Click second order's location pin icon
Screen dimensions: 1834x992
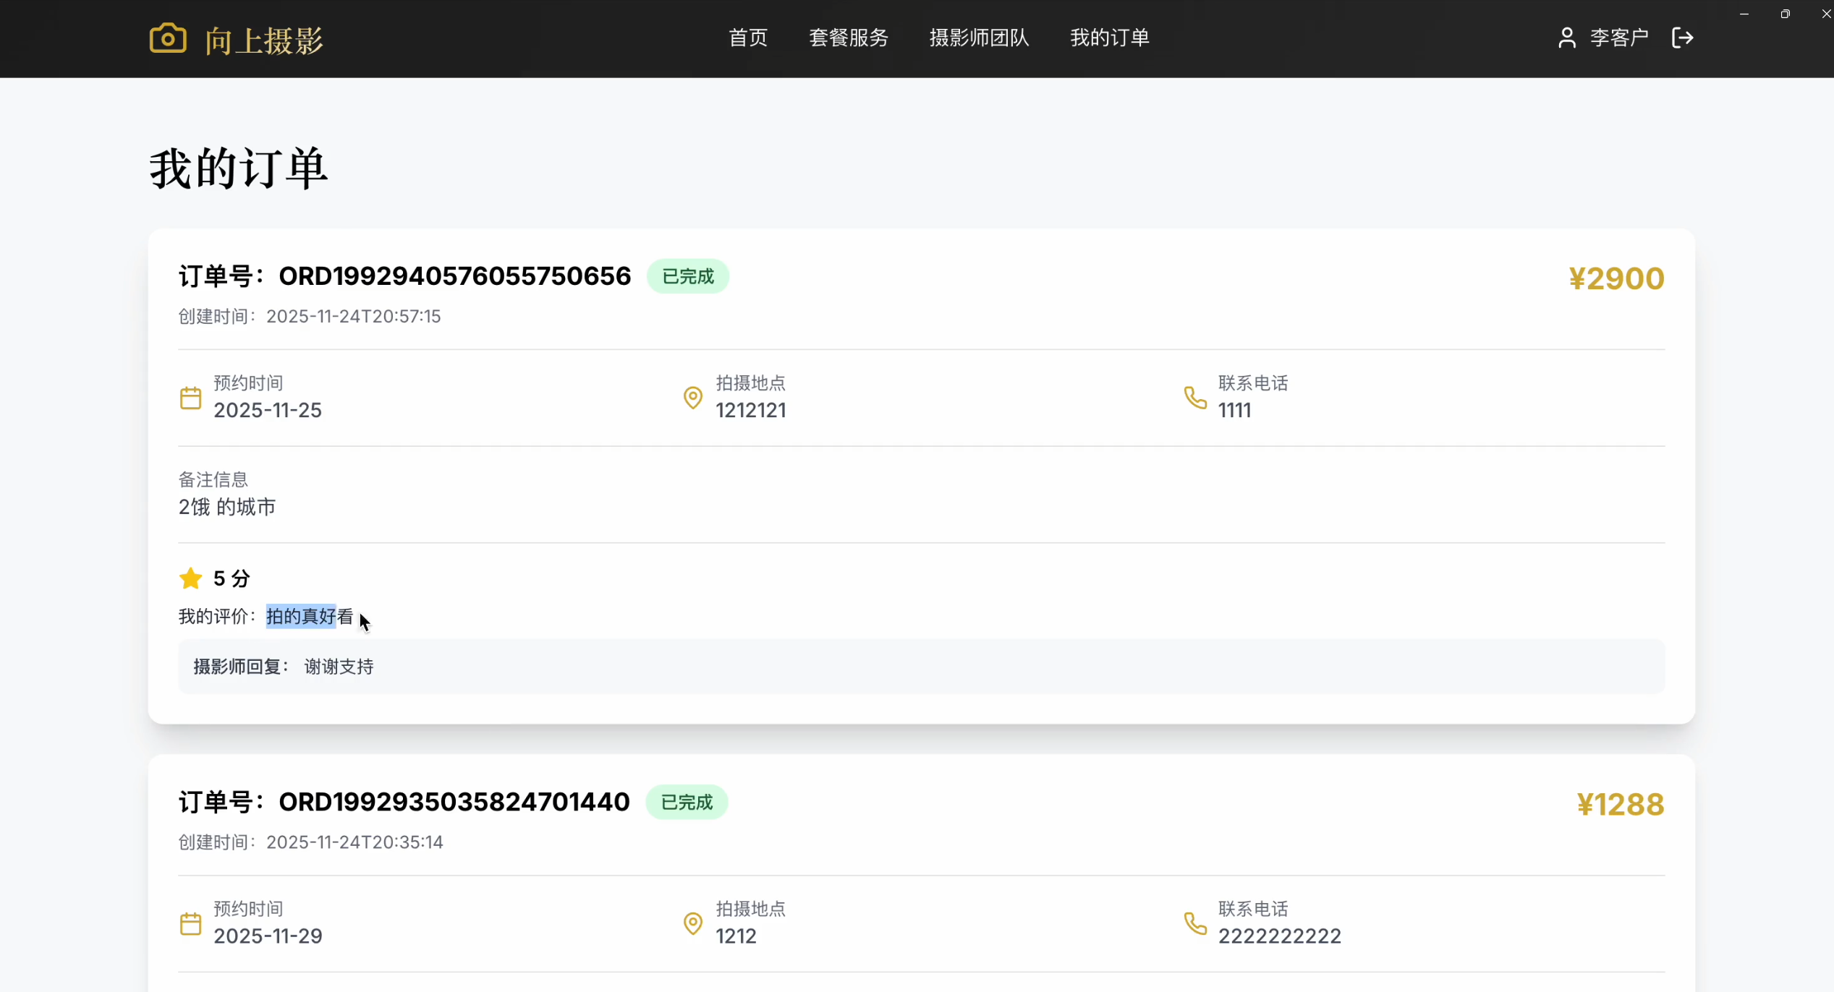pos(692,923)
